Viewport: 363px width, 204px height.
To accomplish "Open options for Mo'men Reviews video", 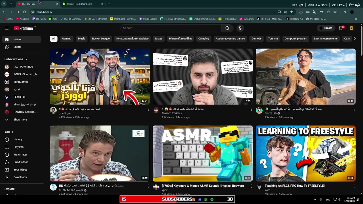I will click(x=251, y=109).
